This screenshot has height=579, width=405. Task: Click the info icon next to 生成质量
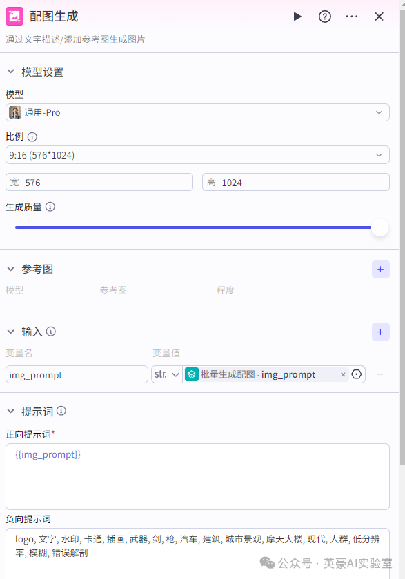click(x=50, y=207)
